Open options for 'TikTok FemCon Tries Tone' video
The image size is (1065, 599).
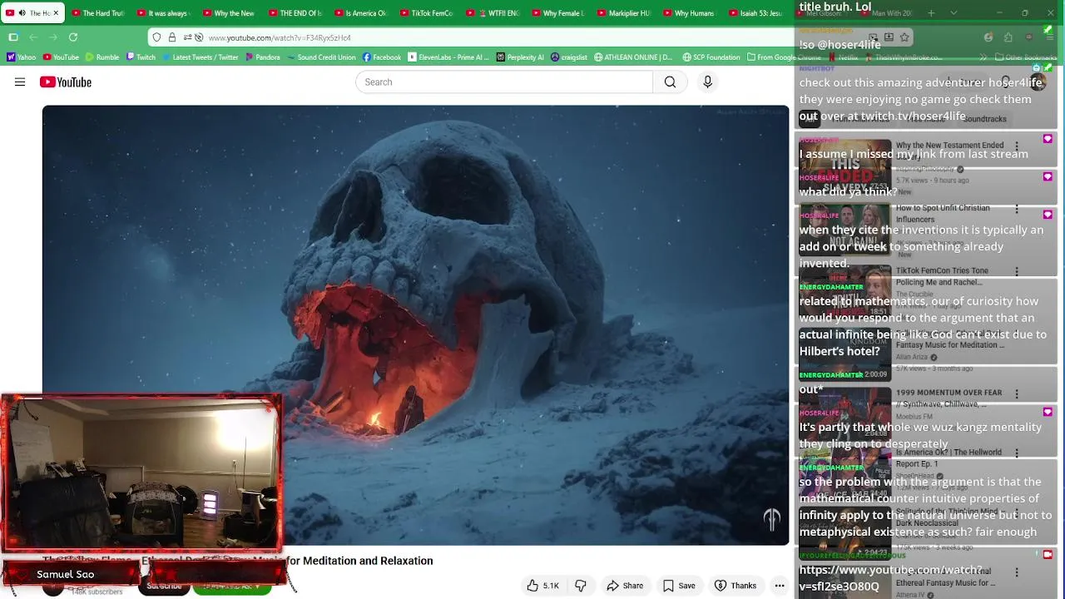(1016, 272)
